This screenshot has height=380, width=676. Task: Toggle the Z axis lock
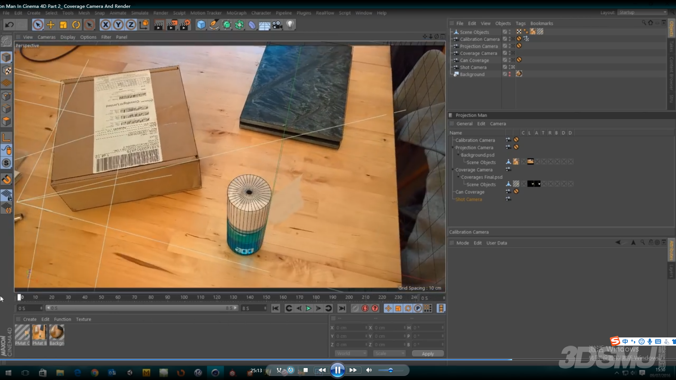point(131,25)
